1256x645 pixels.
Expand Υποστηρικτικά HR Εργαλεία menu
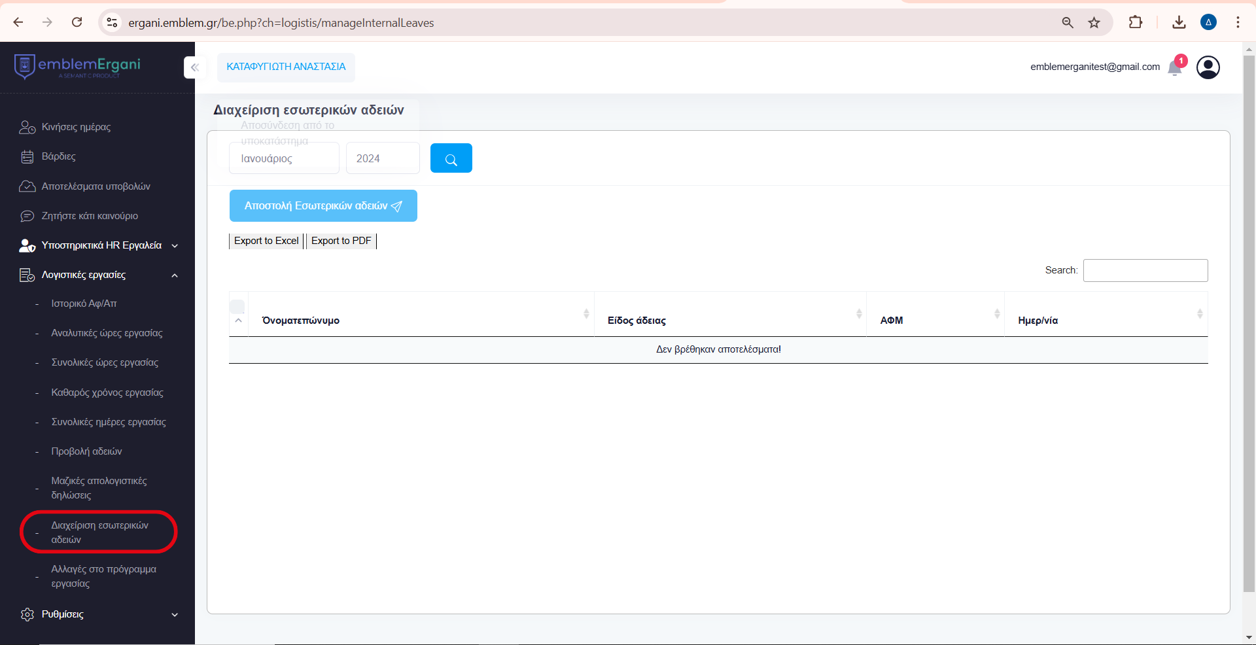(101, 245)
